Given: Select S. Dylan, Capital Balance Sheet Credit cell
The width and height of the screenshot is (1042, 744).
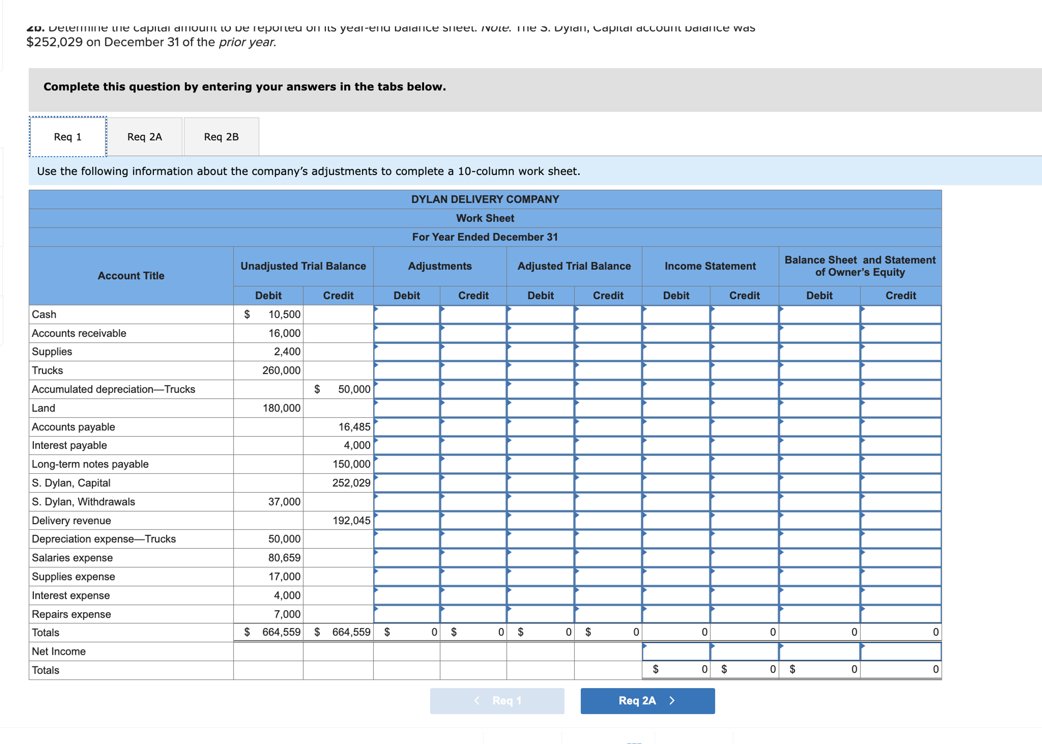Looking at the screenshot, I should (x=901, y=483).
